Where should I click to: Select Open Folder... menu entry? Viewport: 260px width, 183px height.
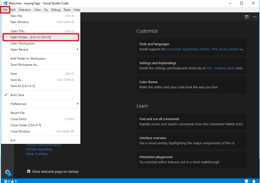tap(41, 37)
